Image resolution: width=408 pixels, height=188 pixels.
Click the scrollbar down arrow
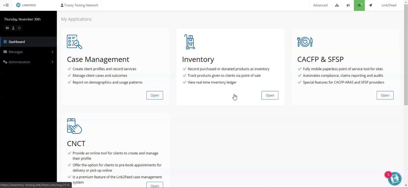pos(406,186)
